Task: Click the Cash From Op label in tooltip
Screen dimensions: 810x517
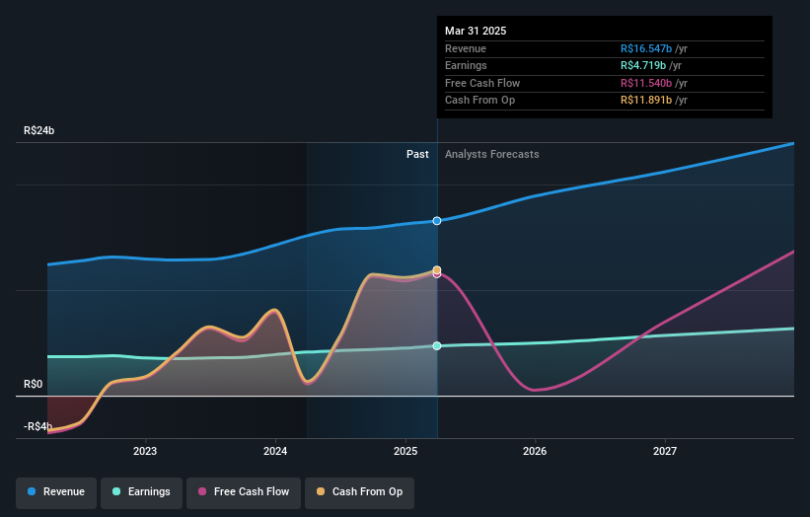Action: coord(479,101)
